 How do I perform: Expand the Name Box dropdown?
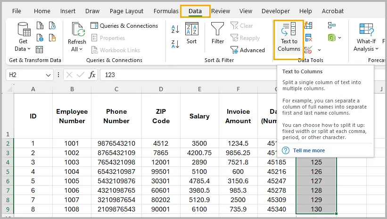tap(49, 75)
